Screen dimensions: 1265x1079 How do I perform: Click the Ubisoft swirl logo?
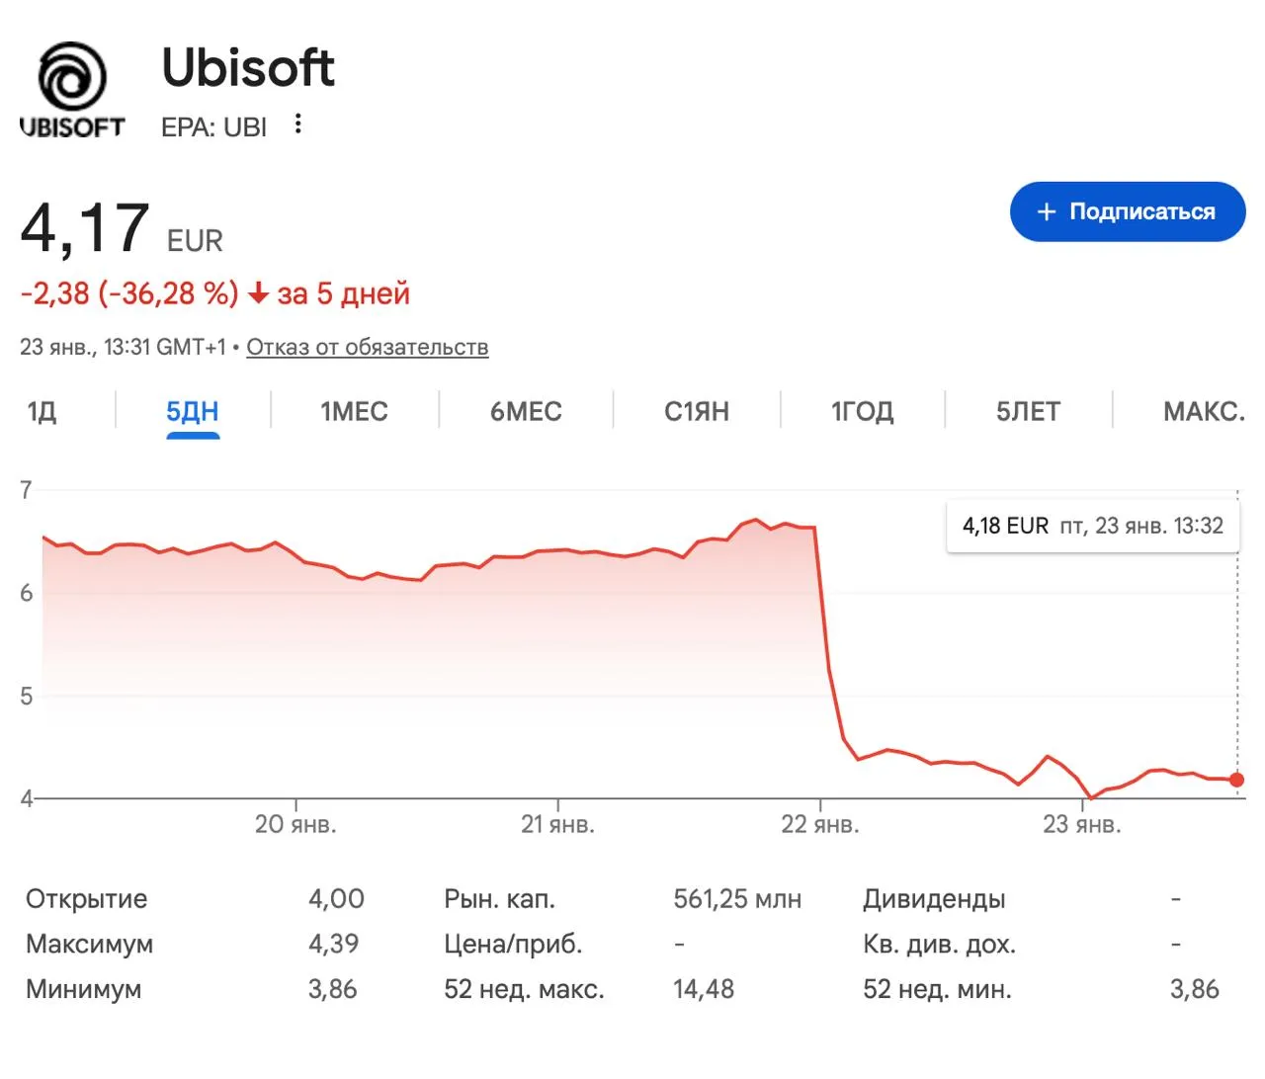click(72, 77)
